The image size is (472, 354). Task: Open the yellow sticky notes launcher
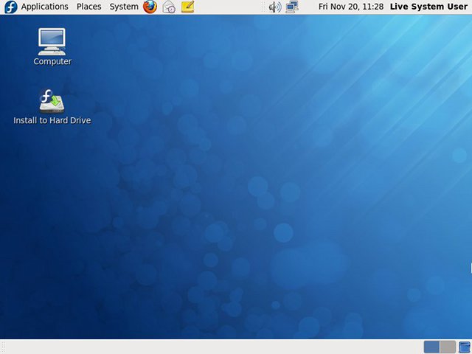pos(188,7)
